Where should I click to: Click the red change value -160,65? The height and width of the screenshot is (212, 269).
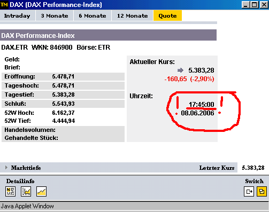click(175, 79)
